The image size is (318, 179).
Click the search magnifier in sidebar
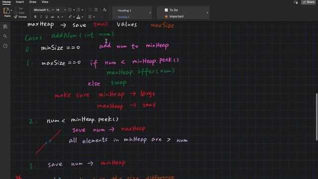(x=5, y=36)
